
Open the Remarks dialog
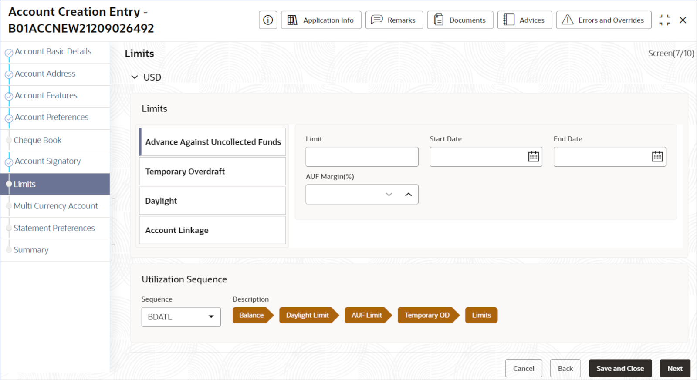coord(394,20)
